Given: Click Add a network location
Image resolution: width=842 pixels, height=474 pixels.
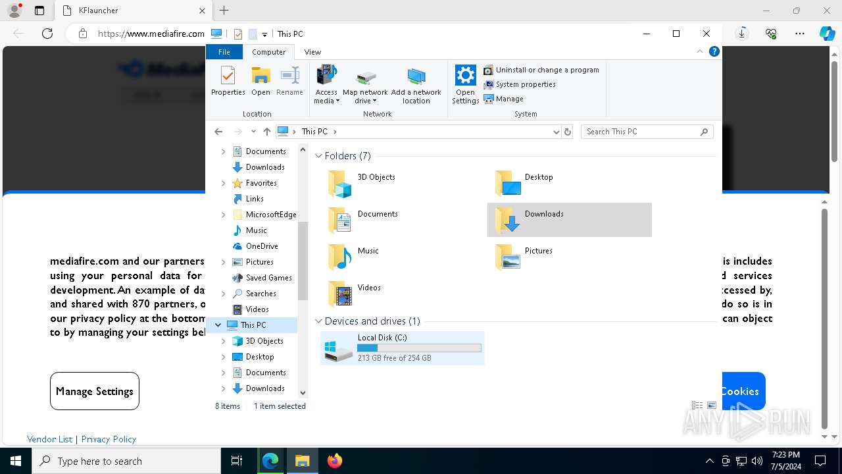Looking at the screenshot, I should 416,84.
